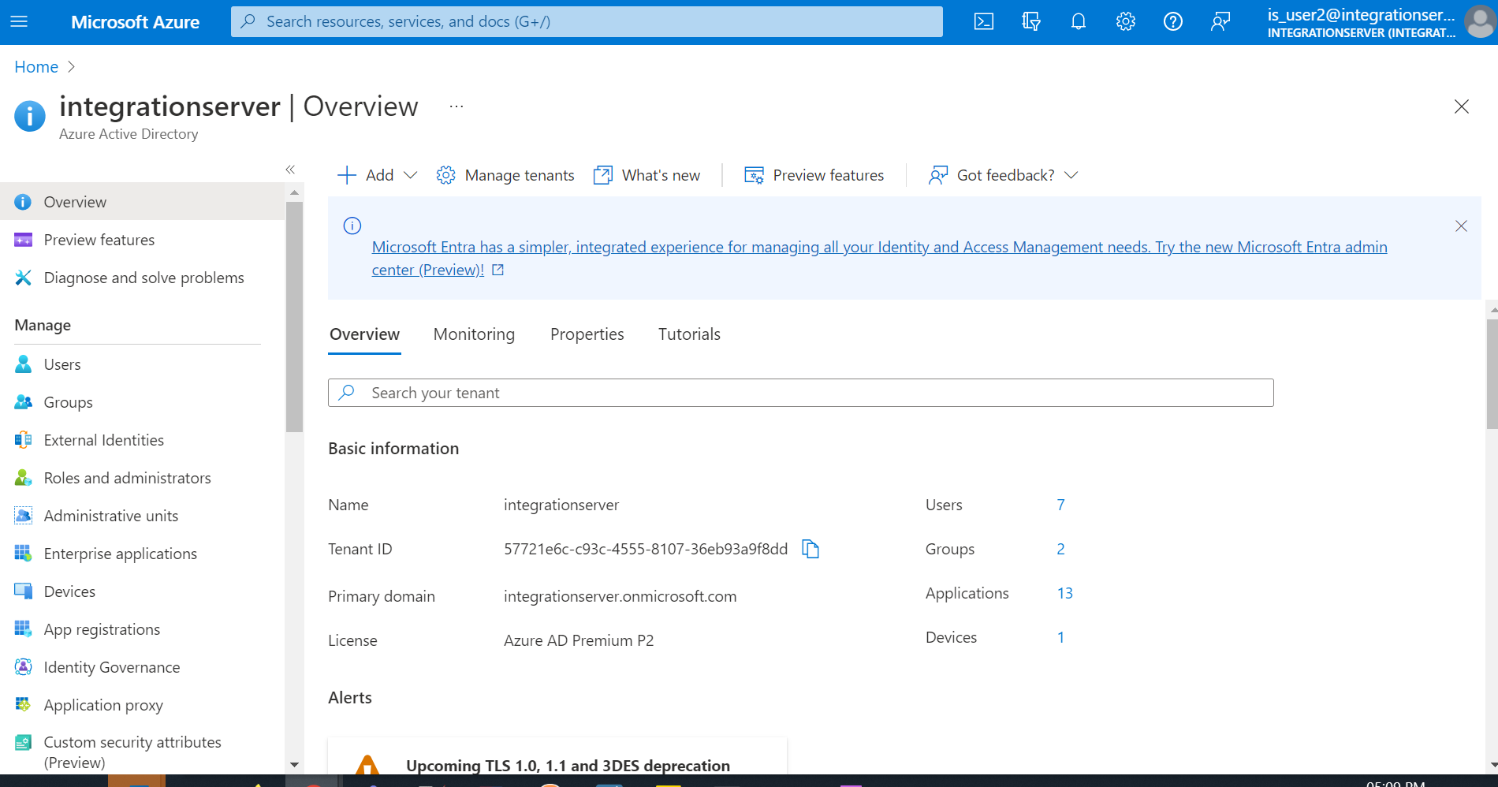This screenshot has width=1498, height=787.
Task: Click Preview features in toolbar
Action: [x=814, y=175]
